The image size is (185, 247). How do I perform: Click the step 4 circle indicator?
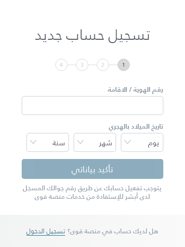point(61,65)
